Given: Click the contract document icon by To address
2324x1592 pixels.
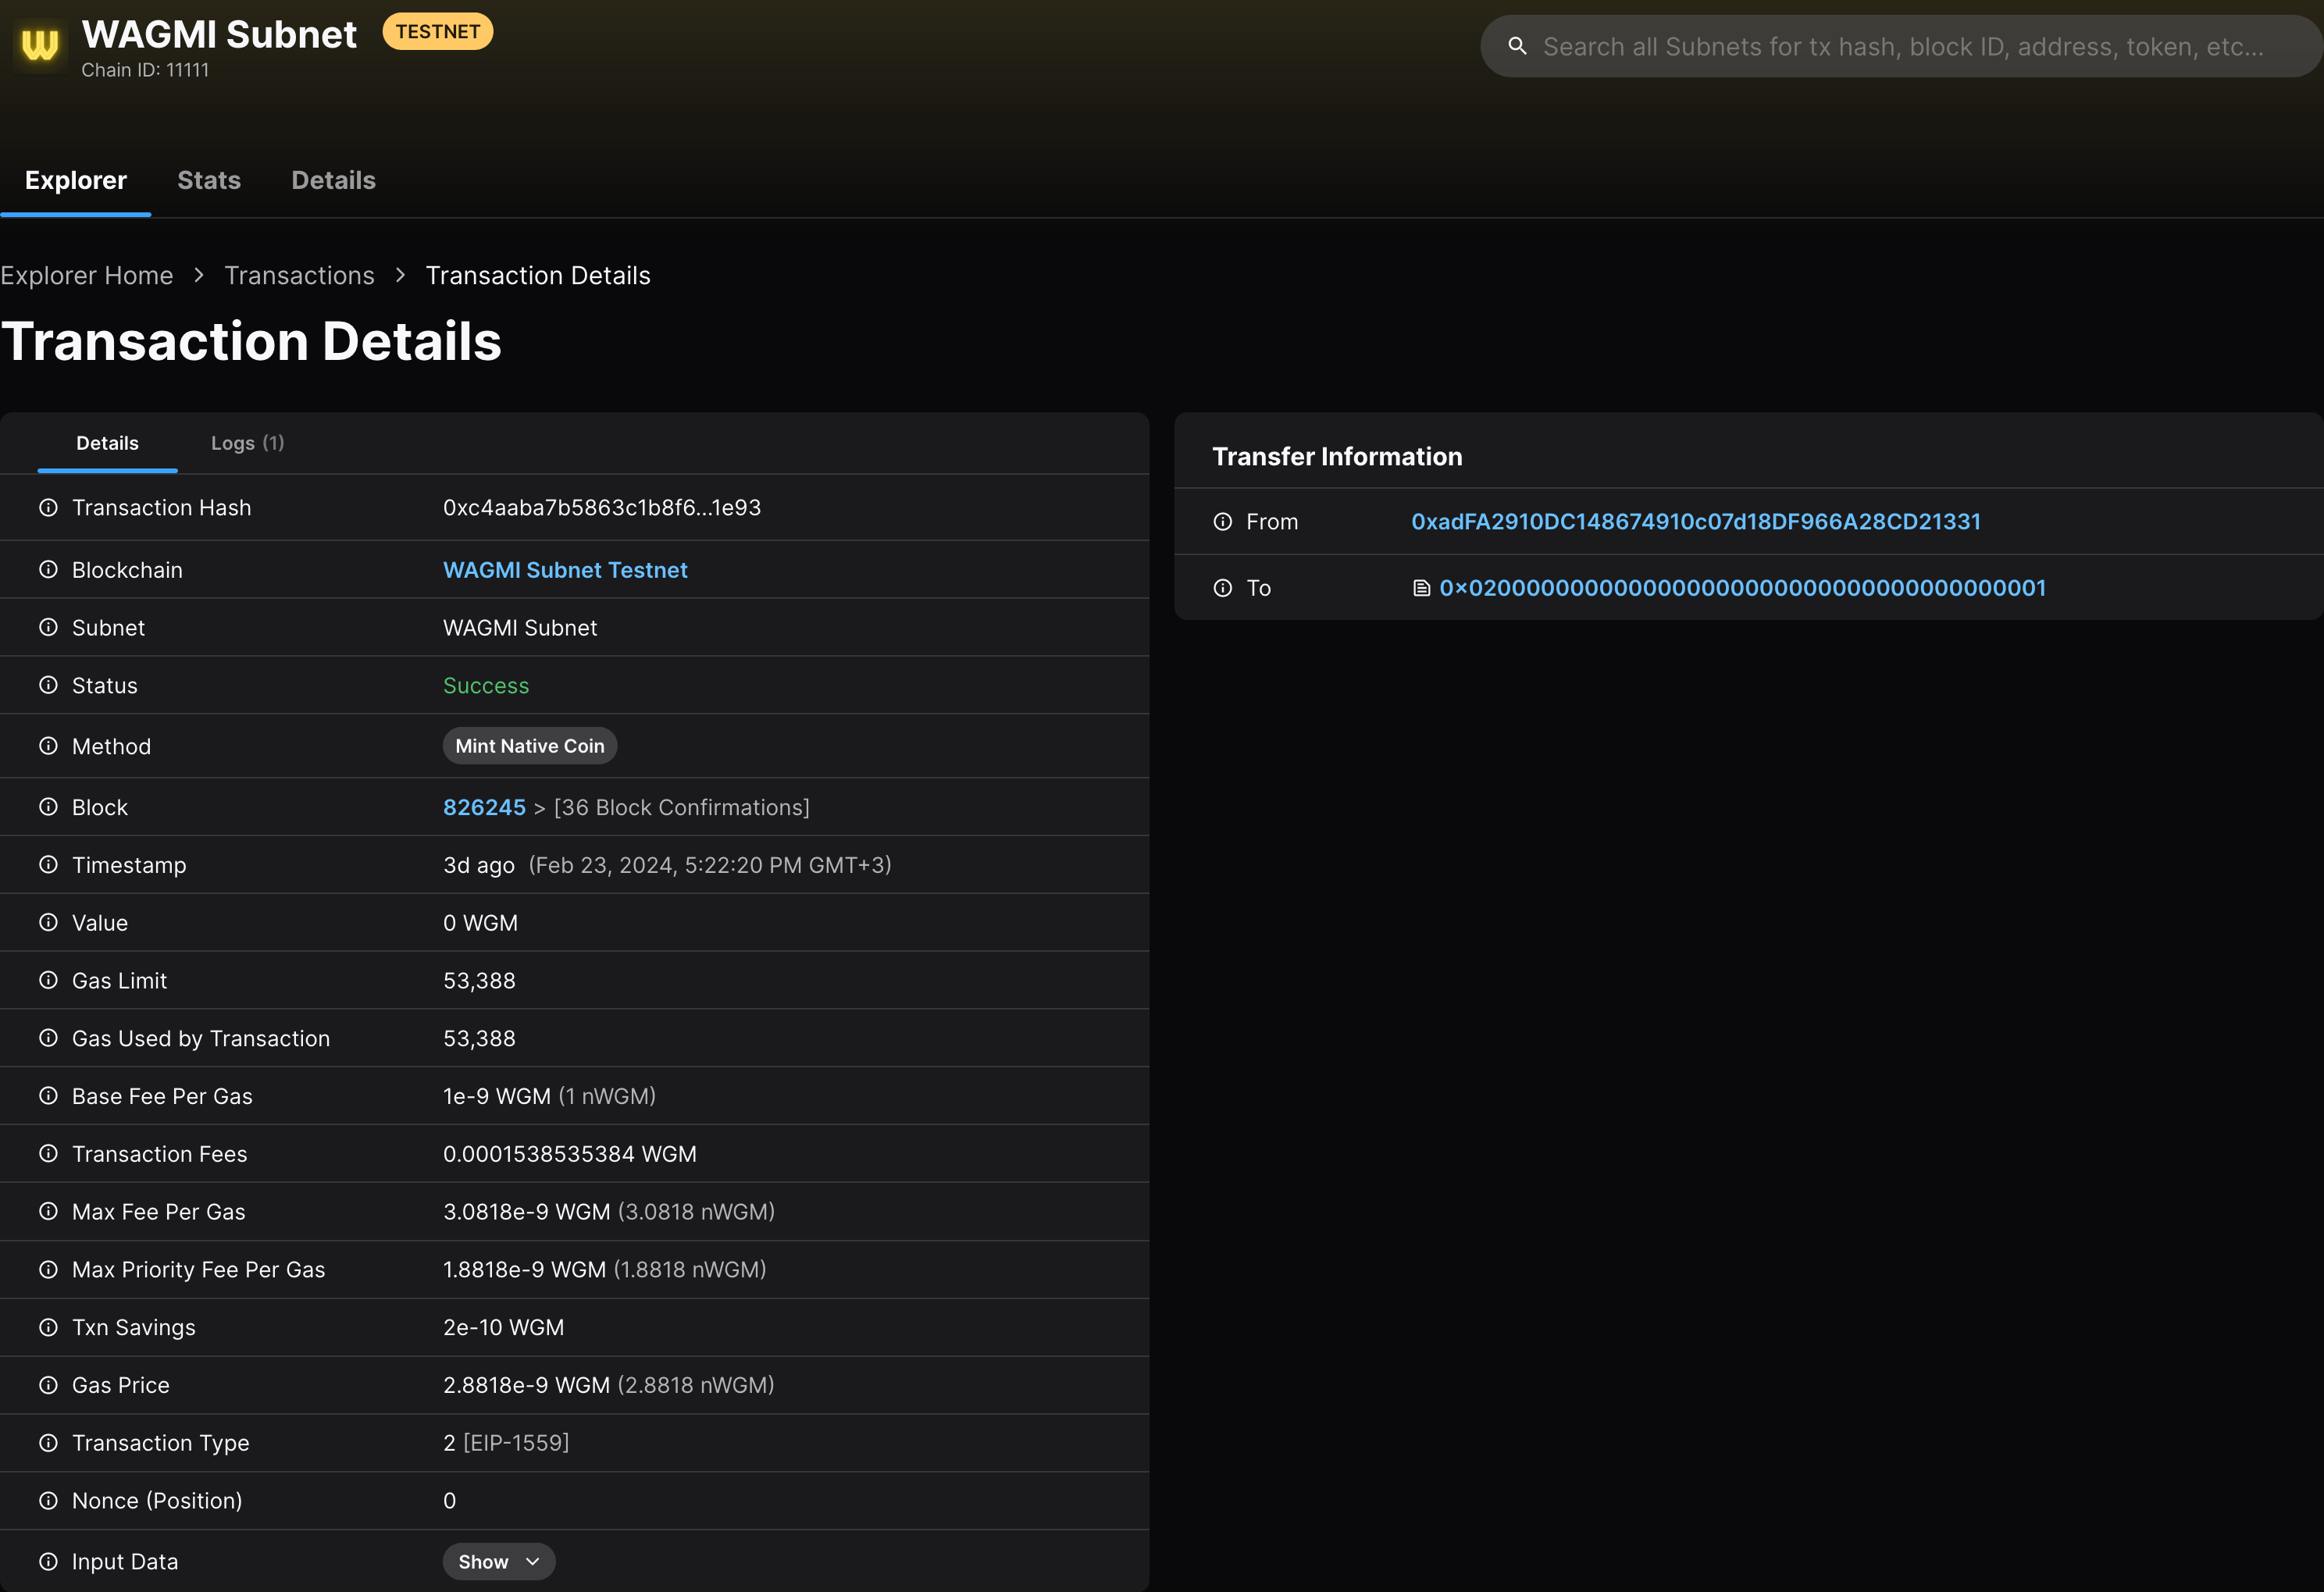Looking at the screenshot, I should pos(1421,588).
